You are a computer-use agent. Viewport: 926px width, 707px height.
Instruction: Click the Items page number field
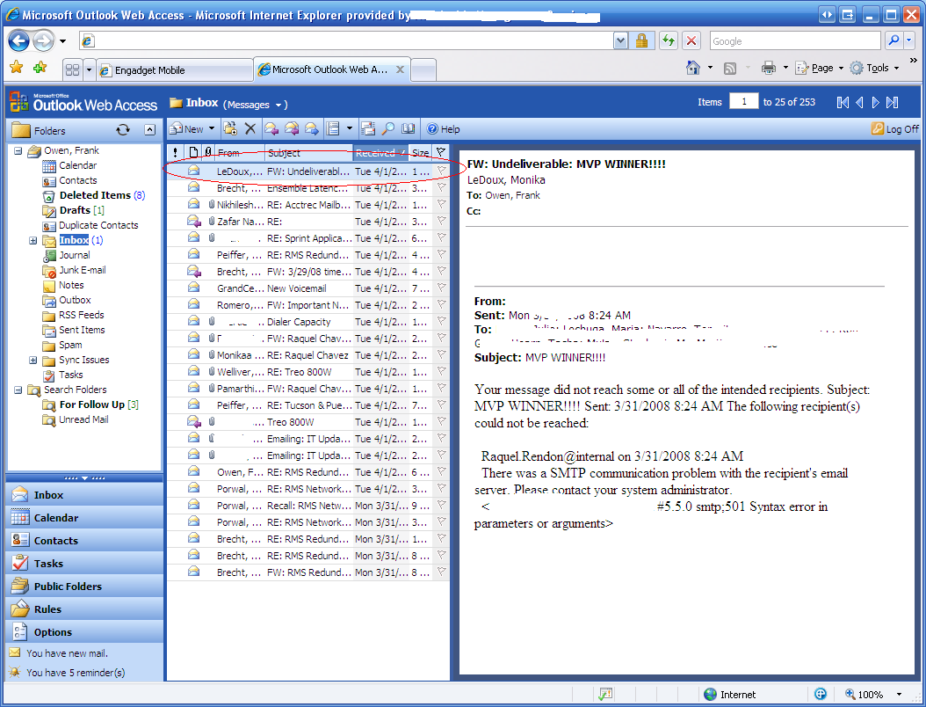click(743, 102)
